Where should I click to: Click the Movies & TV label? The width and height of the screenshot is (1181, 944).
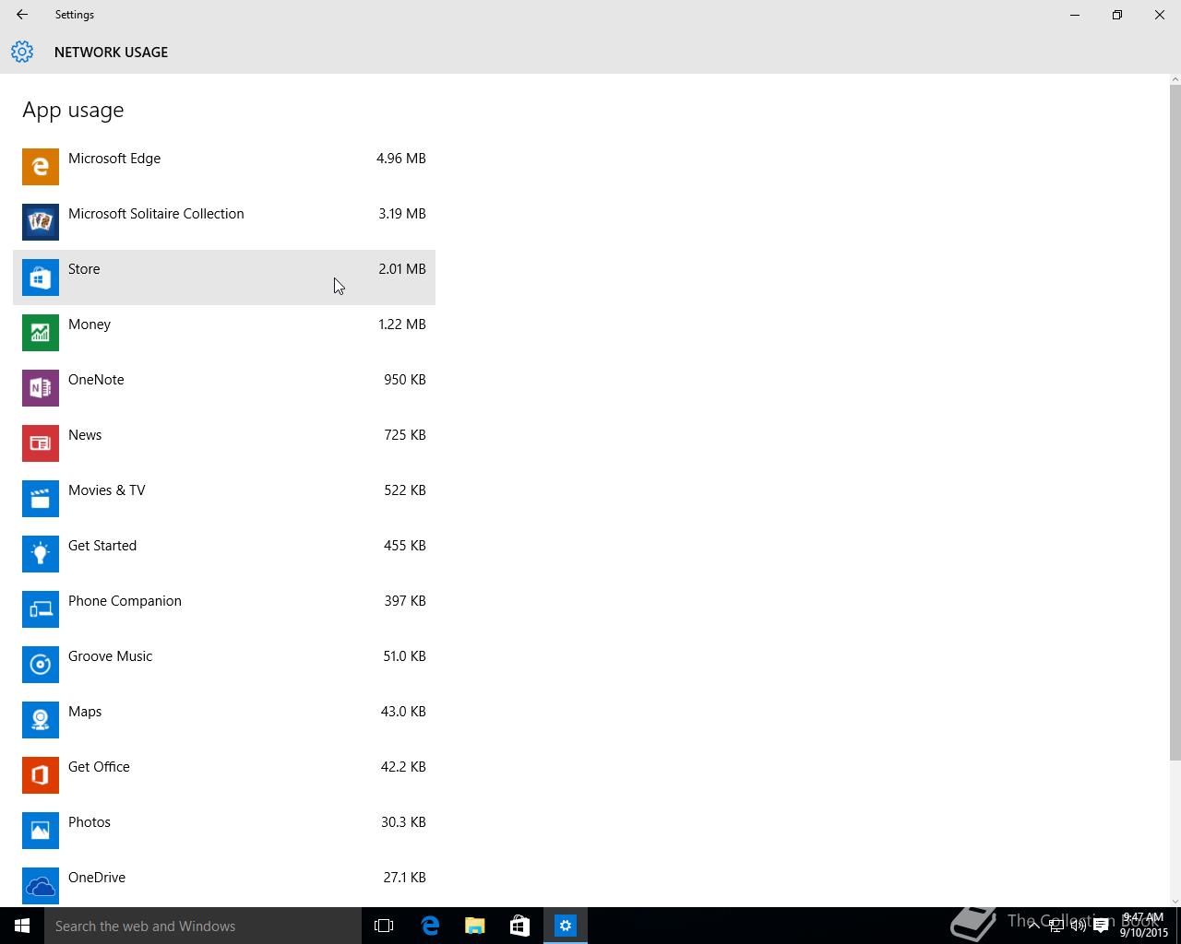click(107, 490)
